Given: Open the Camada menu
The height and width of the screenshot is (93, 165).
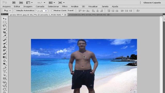Looking at the screenshot, I should 40,6.
